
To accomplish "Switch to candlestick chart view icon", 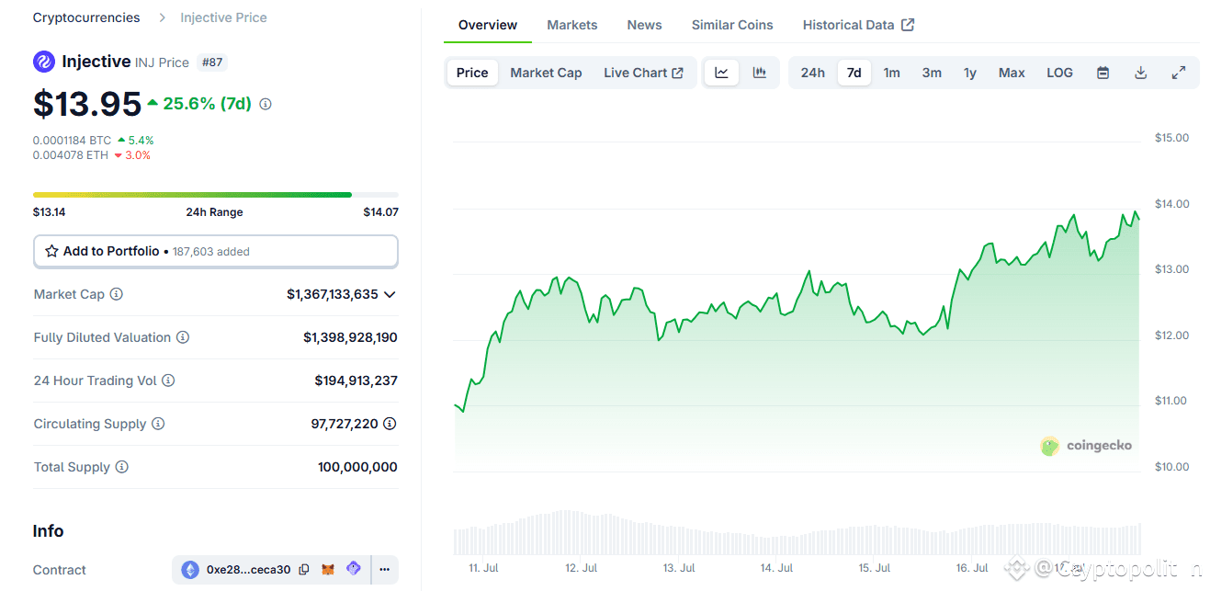I will pos(760,73).
